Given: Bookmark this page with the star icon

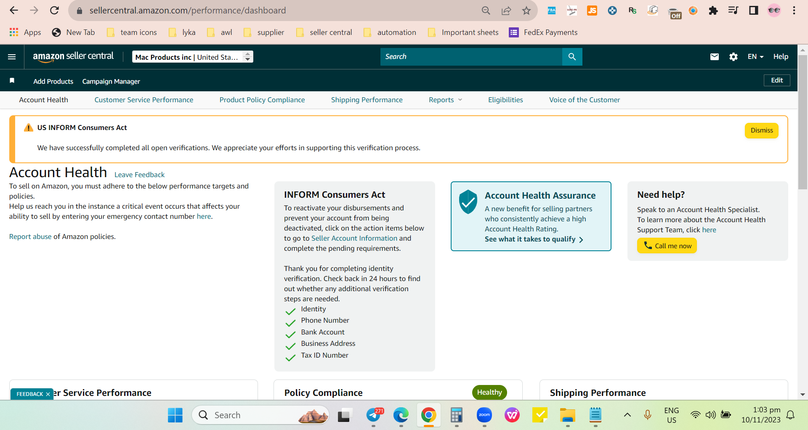Looking at the screenshot, I should (526, 11).
